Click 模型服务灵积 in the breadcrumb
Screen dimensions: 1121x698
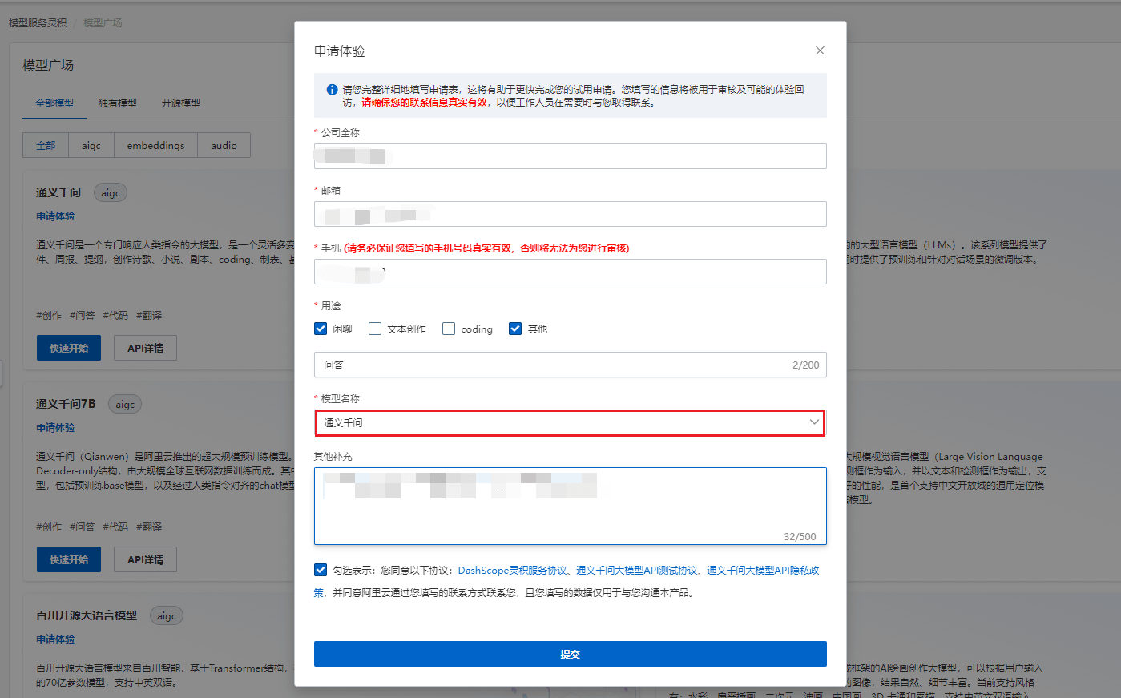tap(38, 22)
